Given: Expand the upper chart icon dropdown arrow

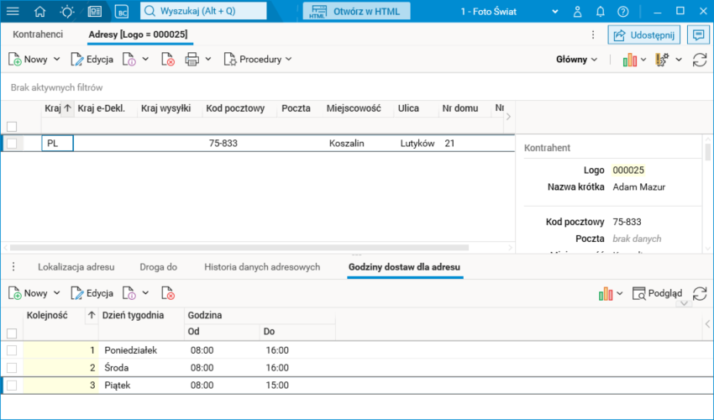Looking at the screenshot, I should (x=643, y=60).
